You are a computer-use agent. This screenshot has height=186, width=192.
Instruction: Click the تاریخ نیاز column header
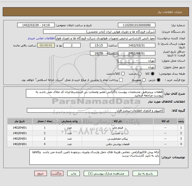[20, 121]
